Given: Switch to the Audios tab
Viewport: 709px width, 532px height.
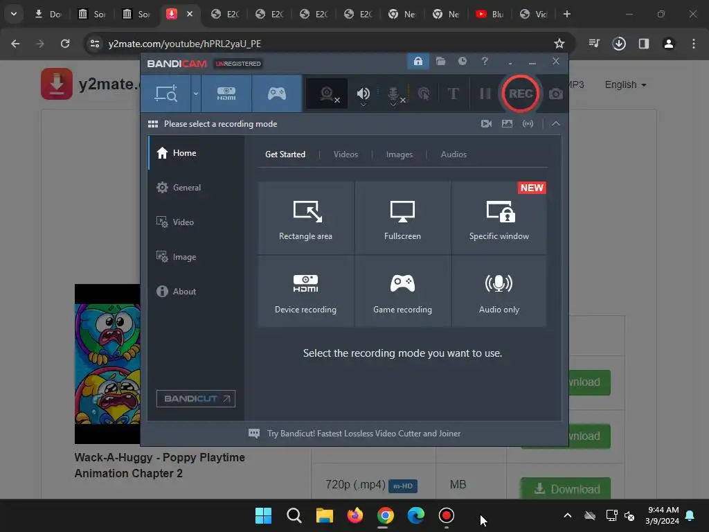Looking at the screenshot, I should [x=454, y=154].
